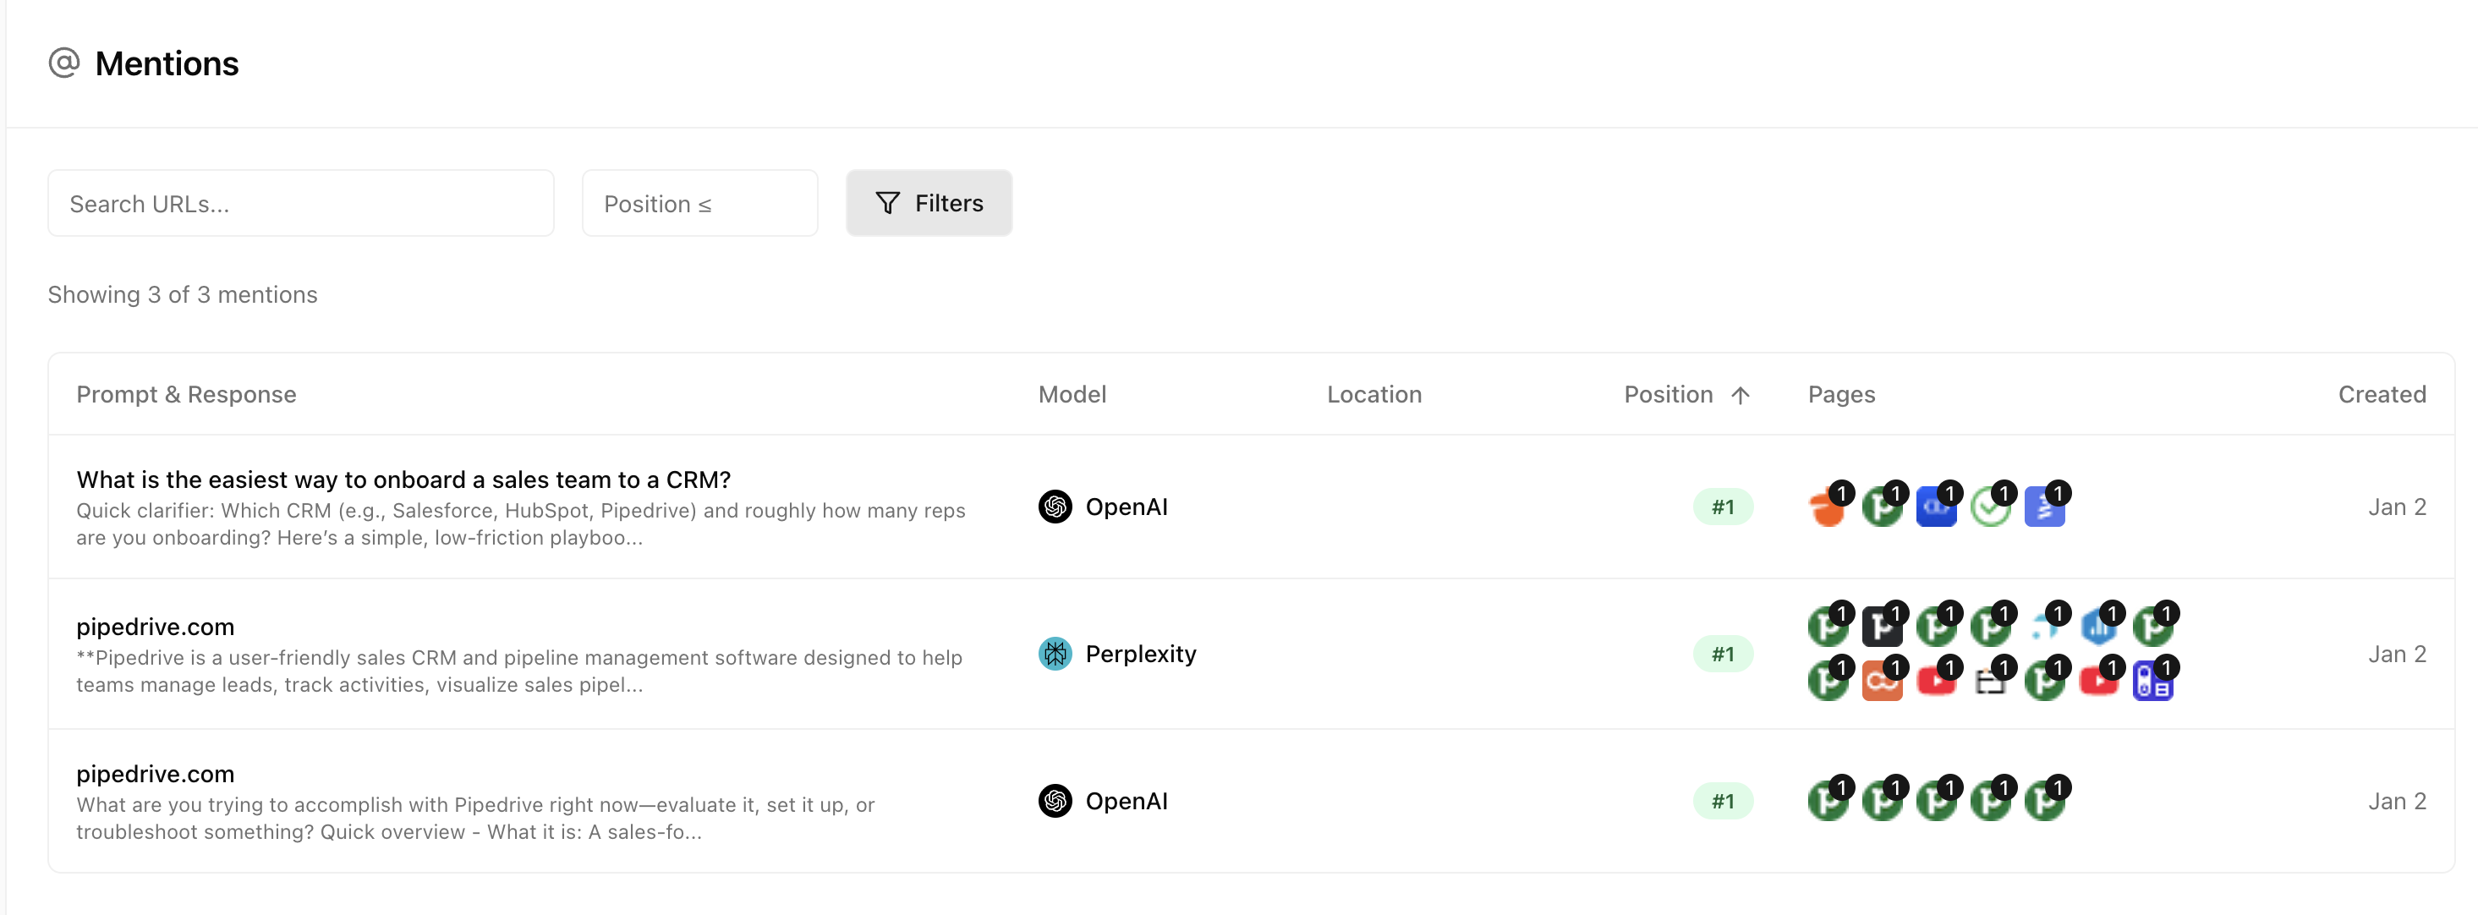Image resolution: width=2478 pixels, height=915 pixels.
Task: Click the green #1 badge in the last row
Action: click(x=1723, y=799)
